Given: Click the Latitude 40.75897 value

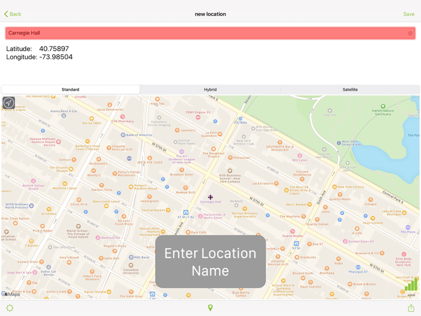Looking at the screenshot, I should click(x=54, y=49).
